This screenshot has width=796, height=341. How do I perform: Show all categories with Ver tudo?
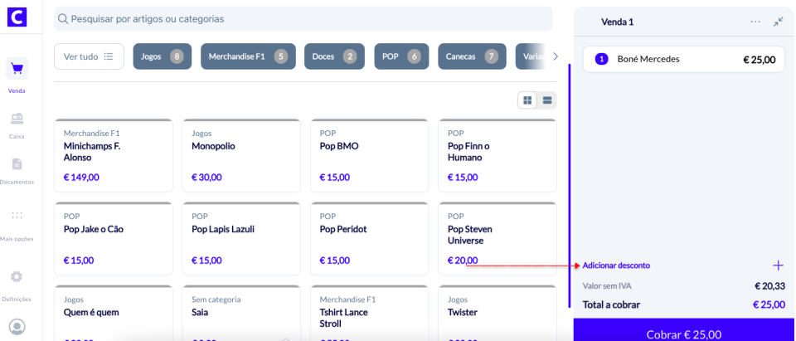89,56
